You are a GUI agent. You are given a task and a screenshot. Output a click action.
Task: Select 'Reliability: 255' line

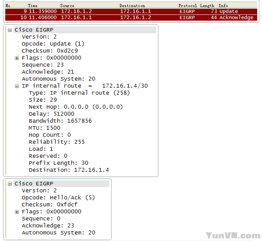(x=57, y=142)
